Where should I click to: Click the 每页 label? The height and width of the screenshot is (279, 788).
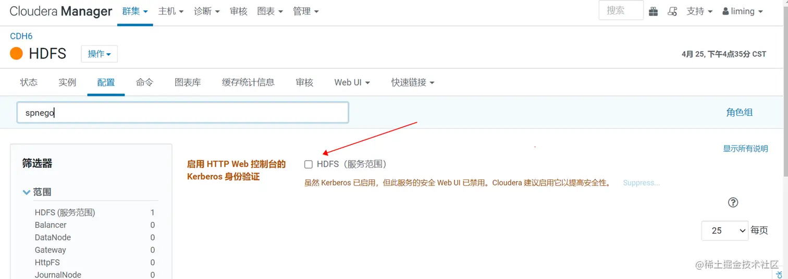pos(759,231)
